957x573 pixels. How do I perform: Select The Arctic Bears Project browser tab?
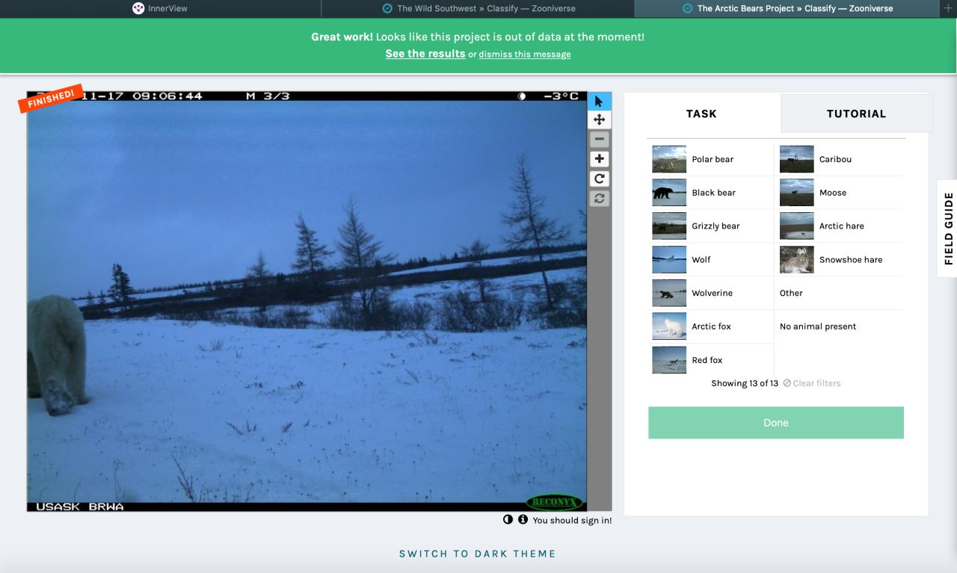[x=787, y=8]
